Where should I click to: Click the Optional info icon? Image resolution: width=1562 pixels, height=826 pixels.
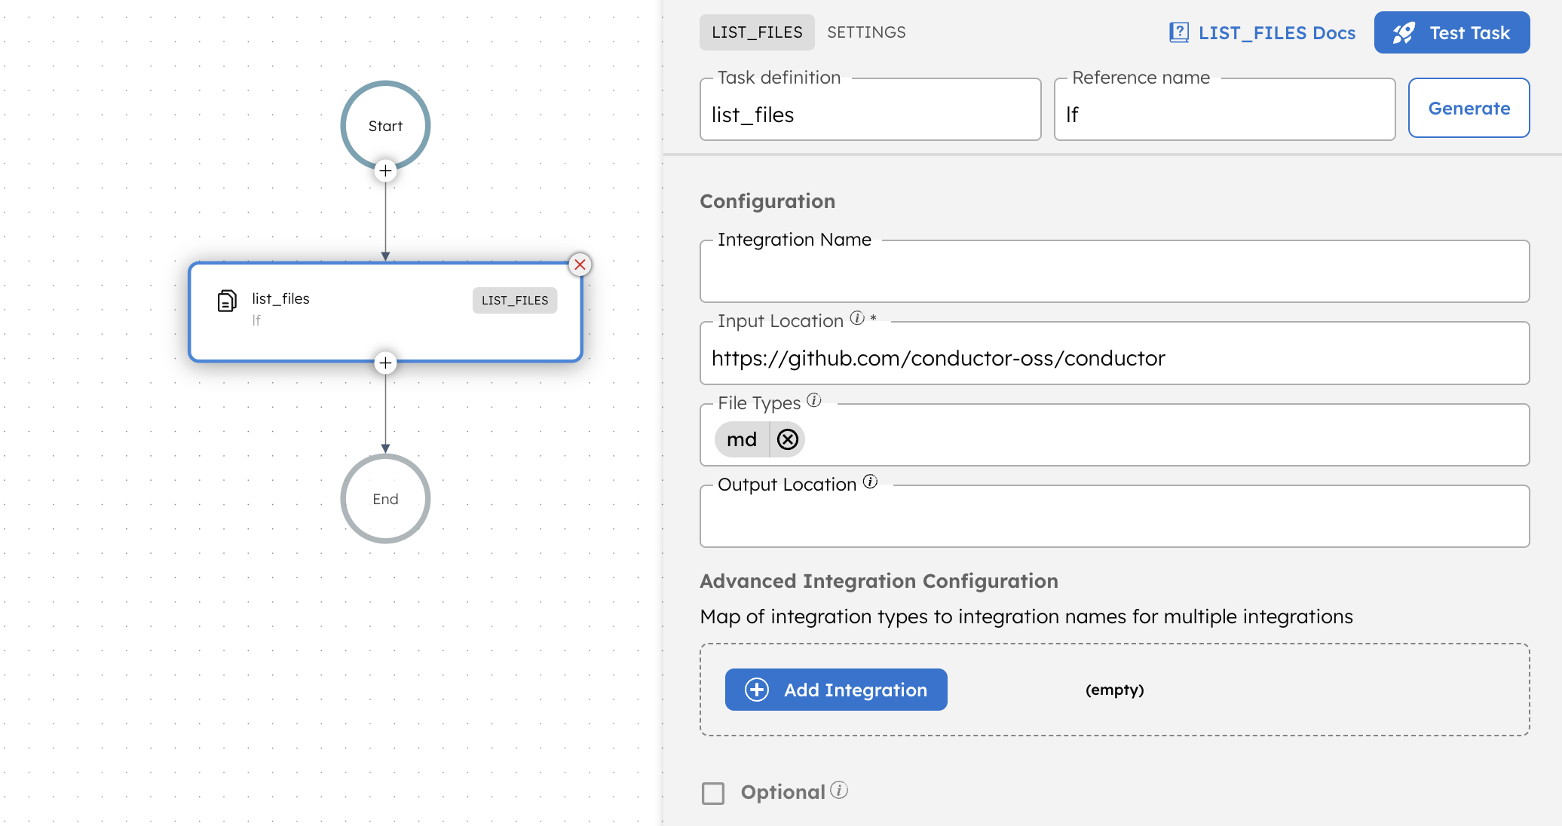(839, 791)
